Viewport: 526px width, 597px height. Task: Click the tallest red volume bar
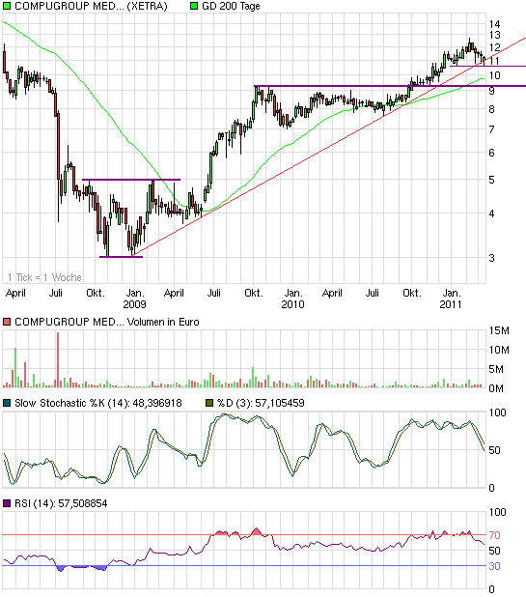(58, 359)
